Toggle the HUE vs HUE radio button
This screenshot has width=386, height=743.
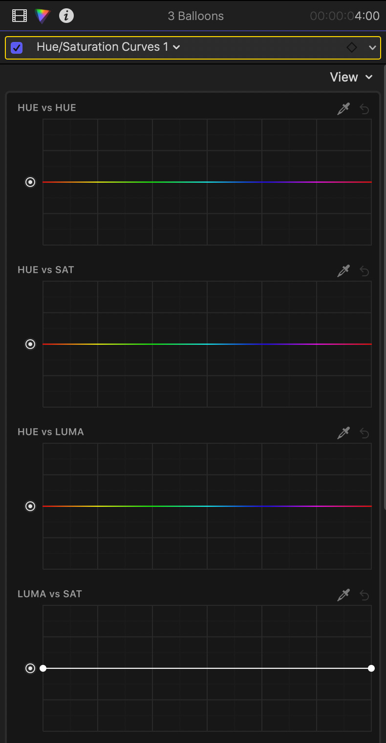pyautogui.click(x=30, y=182)
